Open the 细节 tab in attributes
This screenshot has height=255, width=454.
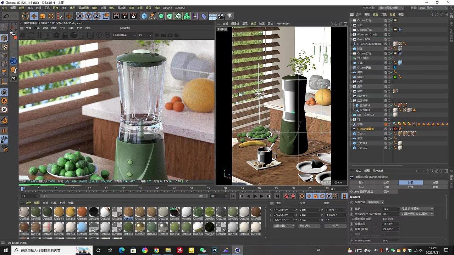[361, 187]
